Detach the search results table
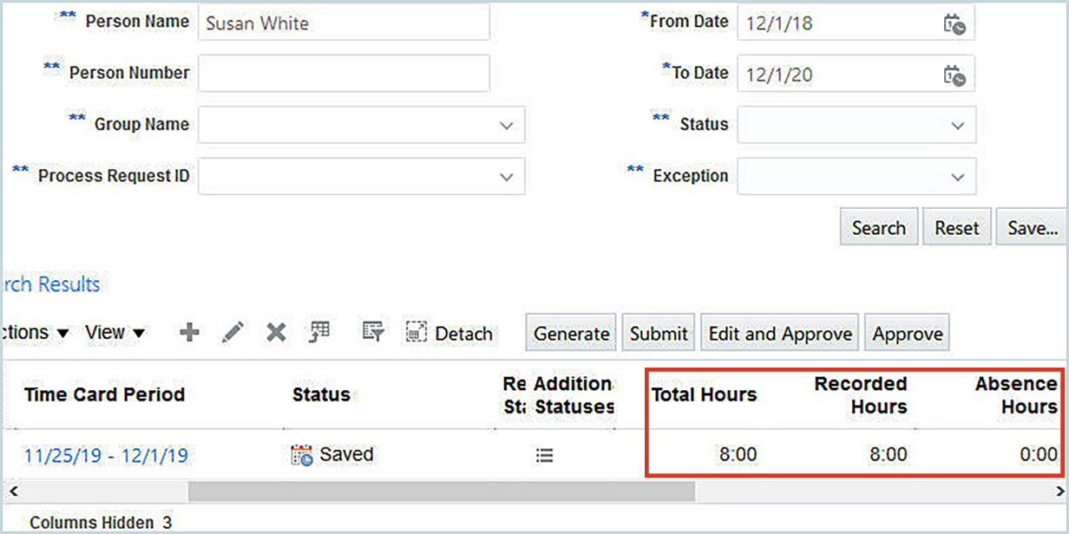This screenshot has height=534, width=1069. point(449,333)
